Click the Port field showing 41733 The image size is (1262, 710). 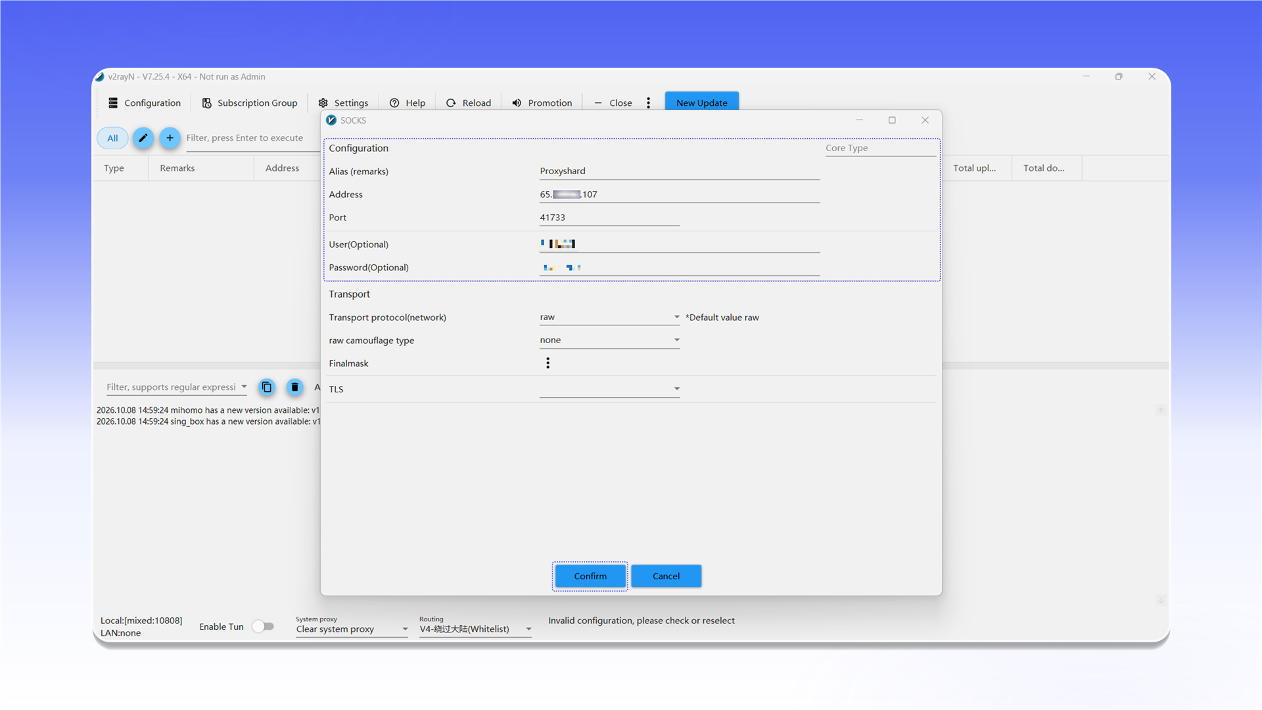[x=609, y=218]
